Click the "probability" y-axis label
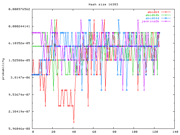 pos(3,69)
